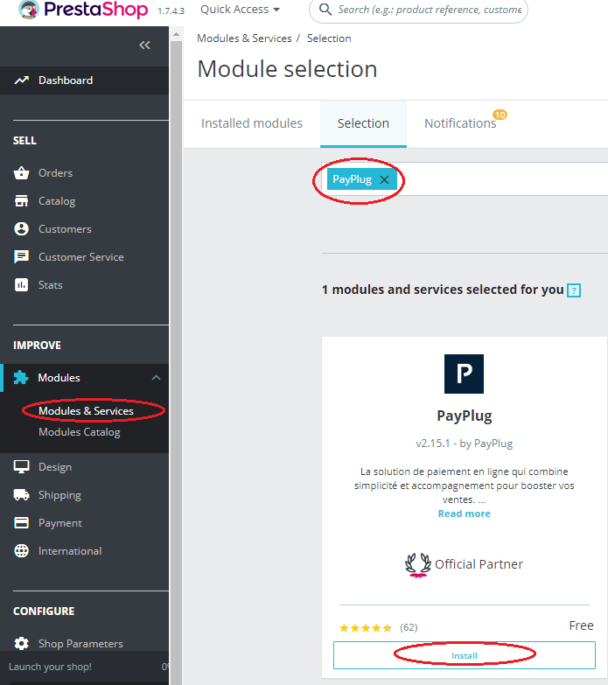The height and width of the screenshot is (685, 608).
Task: Open the Orders menu
Action: [x=55, y=173]
